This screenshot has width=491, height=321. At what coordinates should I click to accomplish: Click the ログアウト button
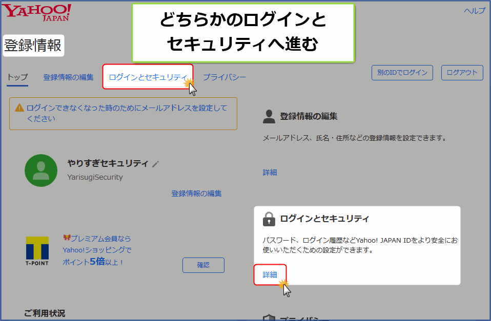coord(462,73)
